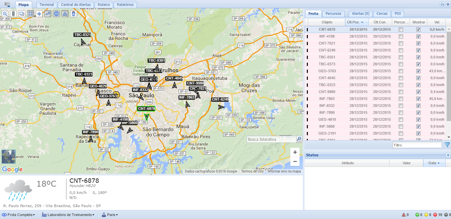Click inside Busca Interativa search field
Image resolution: width=451 pixels, height=219 pixels.
point(271,139)
